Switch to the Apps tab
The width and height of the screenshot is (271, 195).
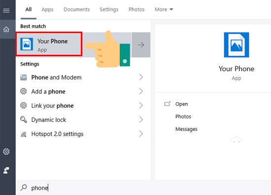click(47, 9)
